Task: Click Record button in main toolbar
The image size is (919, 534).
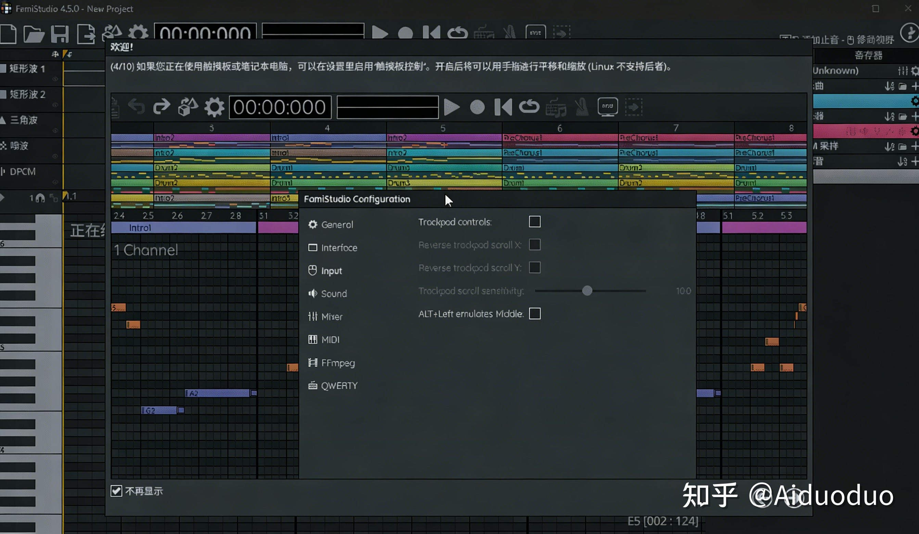Action: coord(405,34)
